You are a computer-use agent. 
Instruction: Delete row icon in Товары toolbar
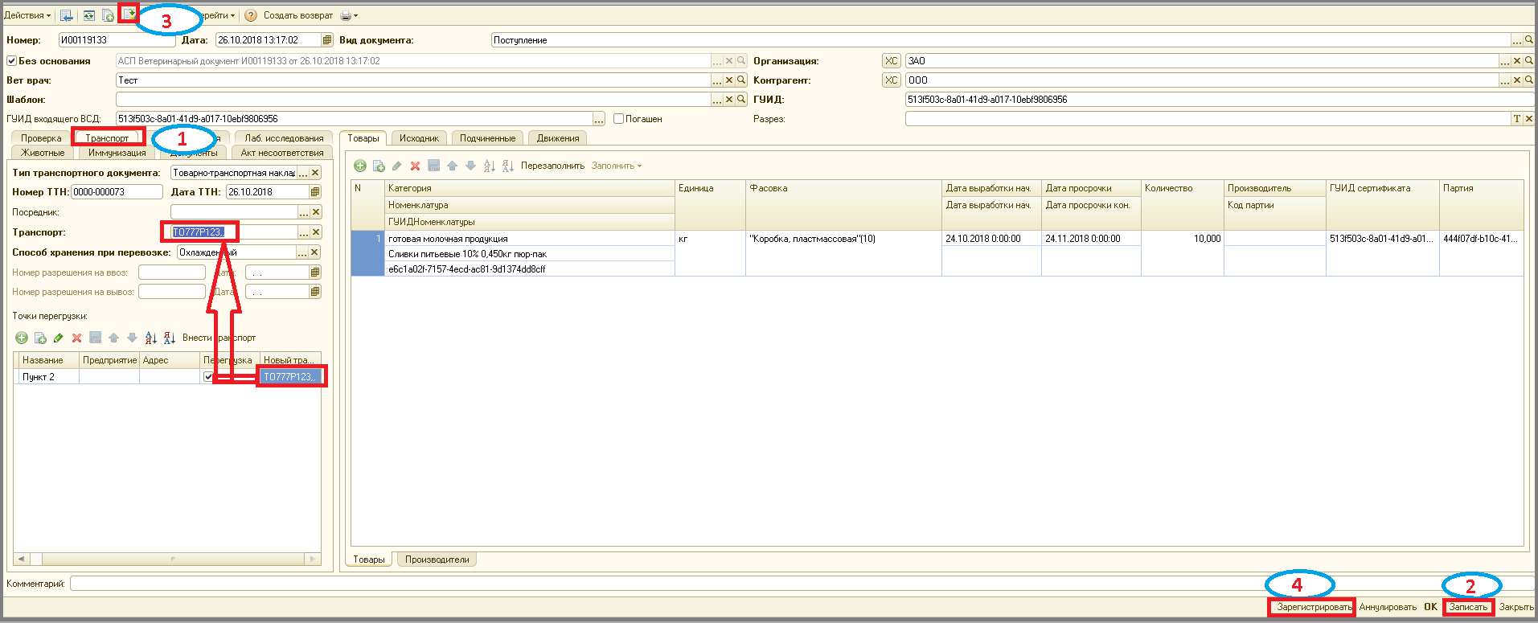tap(415, 166)
